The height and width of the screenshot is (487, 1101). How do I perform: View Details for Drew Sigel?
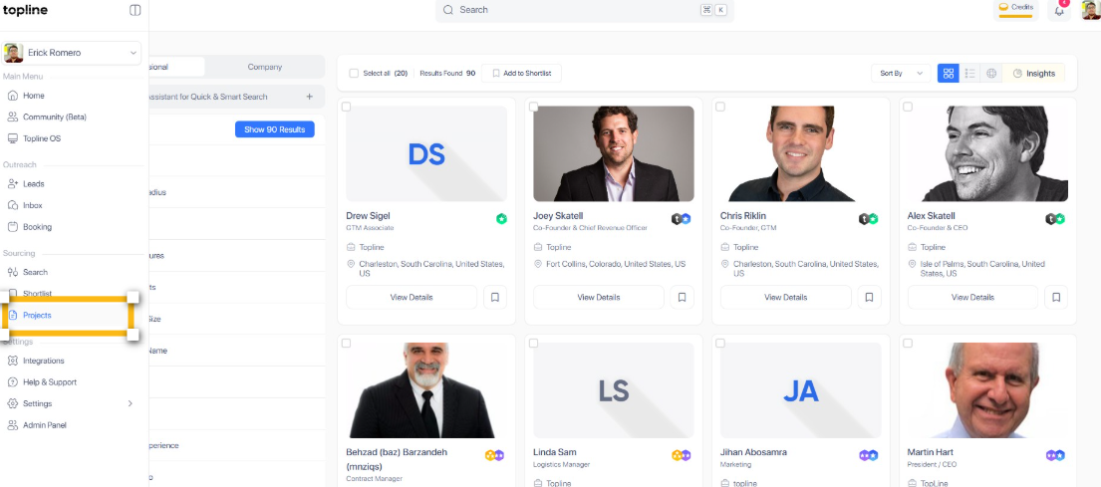pyautogui.click(x=412, y=298)
